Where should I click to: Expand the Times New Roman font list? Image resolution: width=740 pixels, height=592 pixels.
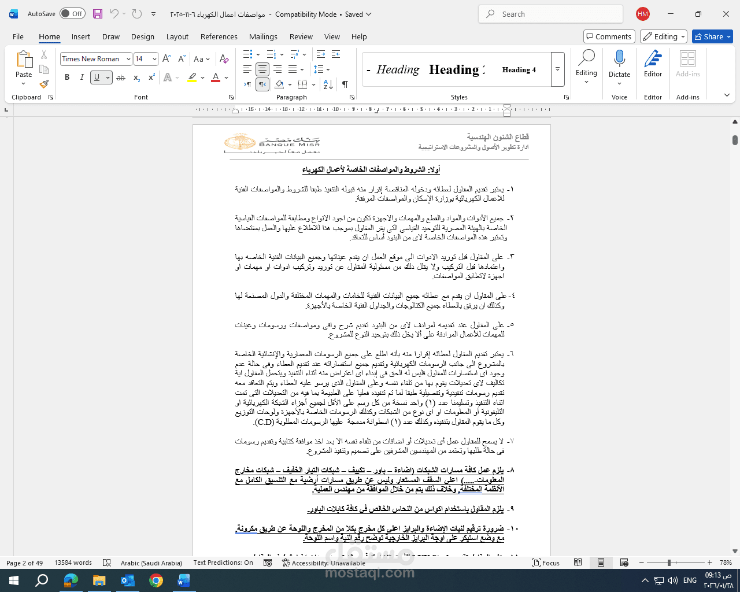[x=128, y=58]
